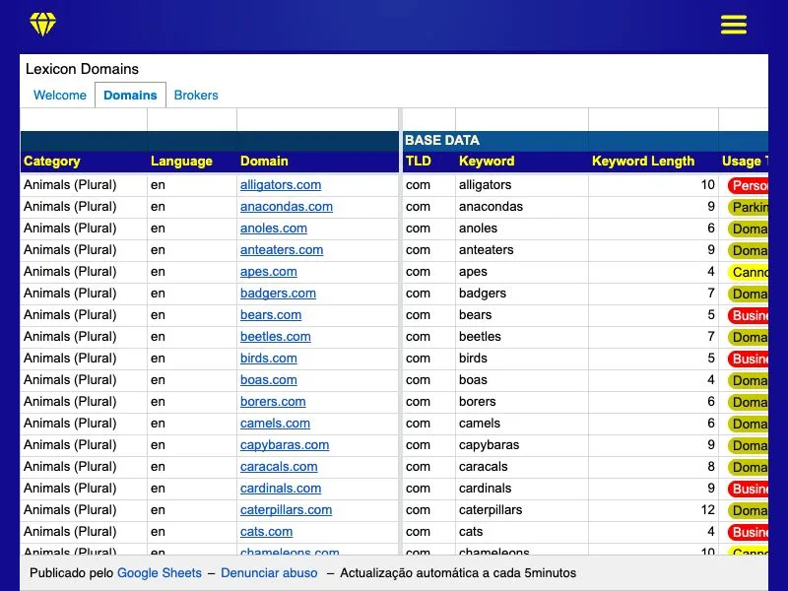Click the yellow usage badge in apes row

[748, 272]
